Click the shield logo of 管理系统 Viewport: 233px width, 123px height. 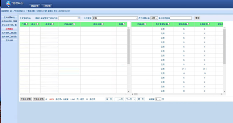(9, 4)
